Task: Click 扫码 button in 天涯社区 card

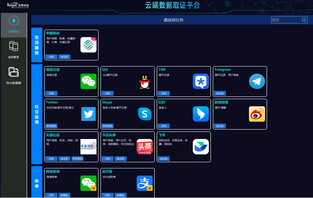Action: [x=51, y=158]
